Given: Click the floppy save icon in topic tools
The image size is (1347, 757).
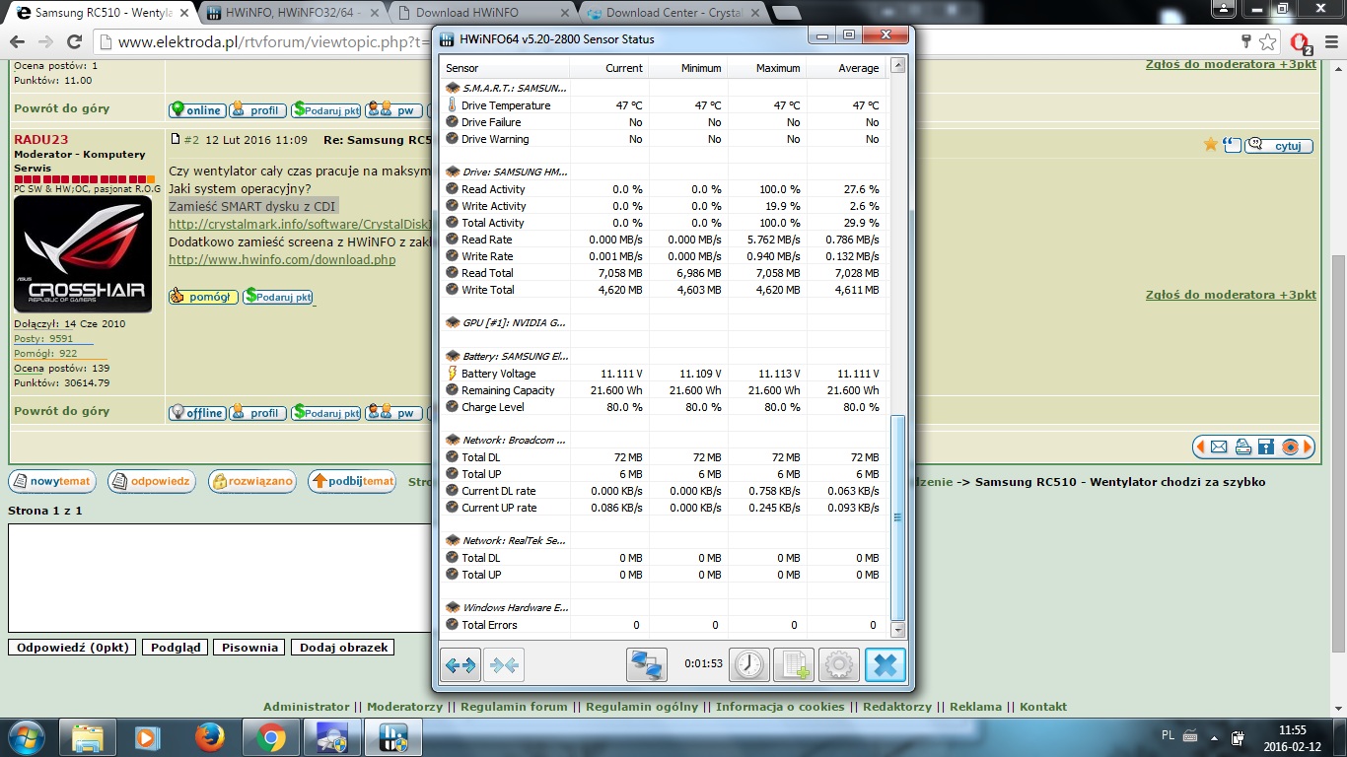Looking at the screenshot, I should click(1266, 447).
